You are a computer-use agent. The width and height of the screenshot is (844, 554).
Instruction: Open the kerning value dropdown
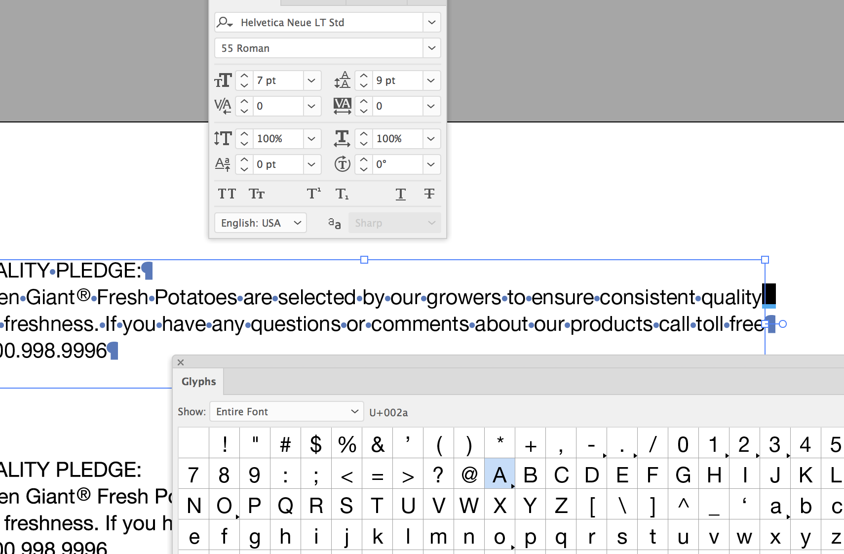point(311,106)
